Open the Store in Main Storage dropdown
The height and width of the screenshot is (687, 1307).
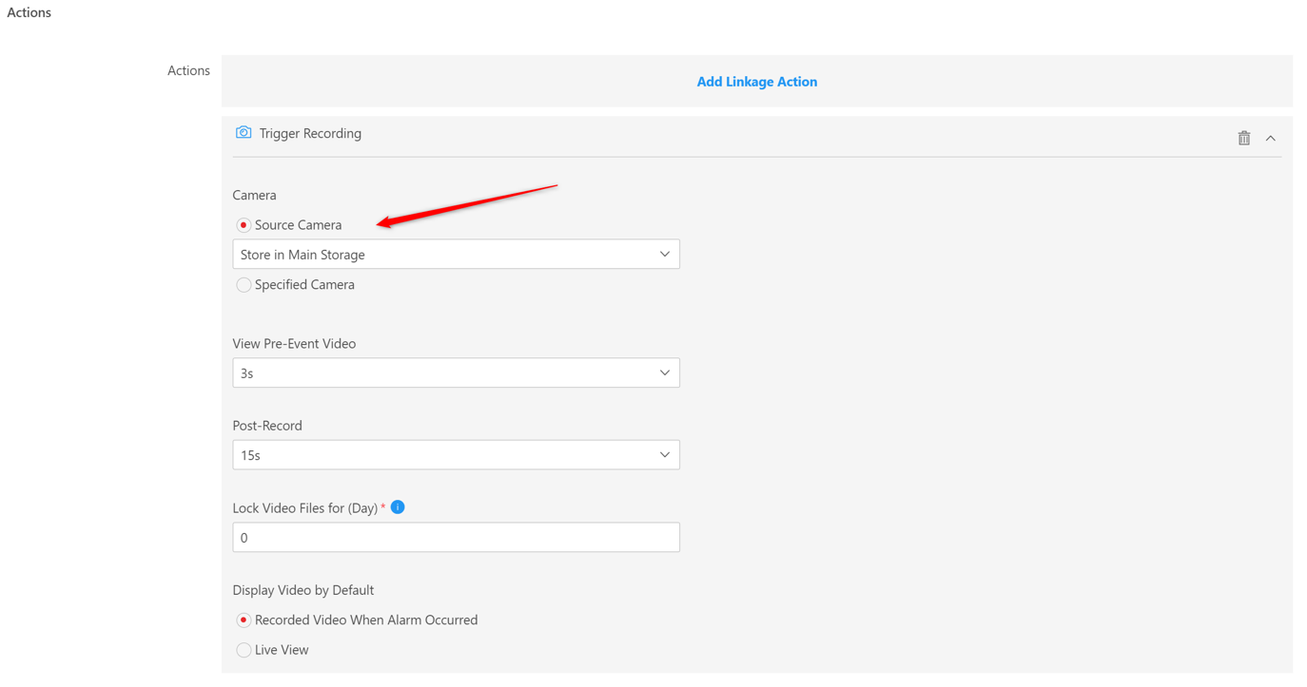(456, 255)
